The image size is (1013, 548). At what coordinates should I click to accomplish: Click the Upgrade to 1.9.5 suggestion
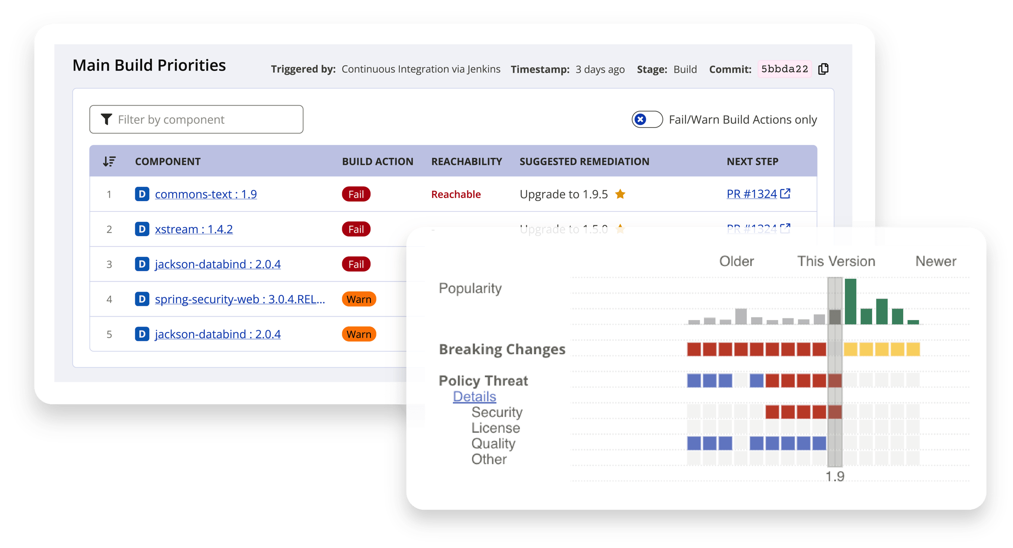(564, 194)
